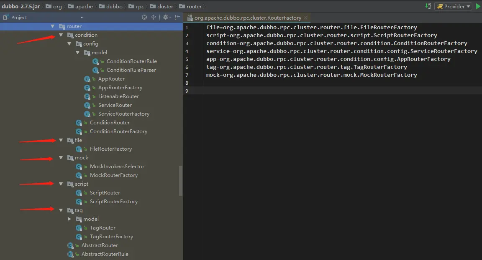Select the ScriptRouterFactory class
This screenshot has width=482, height=260.
click(114, 202)
